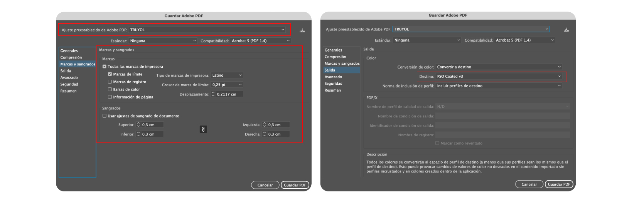
Task: Uncheck the Marcas de límite checkbox
Action: click(110, 74)
